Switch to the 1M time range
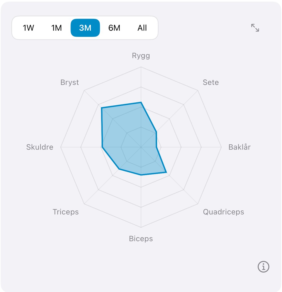The width and height of the screenshot is (282, 292). click(x=56, y=28)
